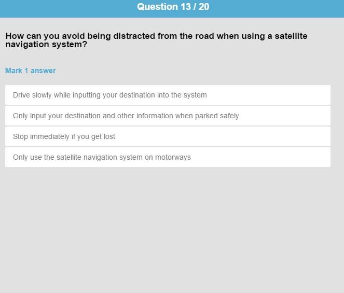The image size is (344, 293).
Task: Select answer "Drive slowly while inputting your destination"
Action: pyautogui.click(x=168, y=95)
